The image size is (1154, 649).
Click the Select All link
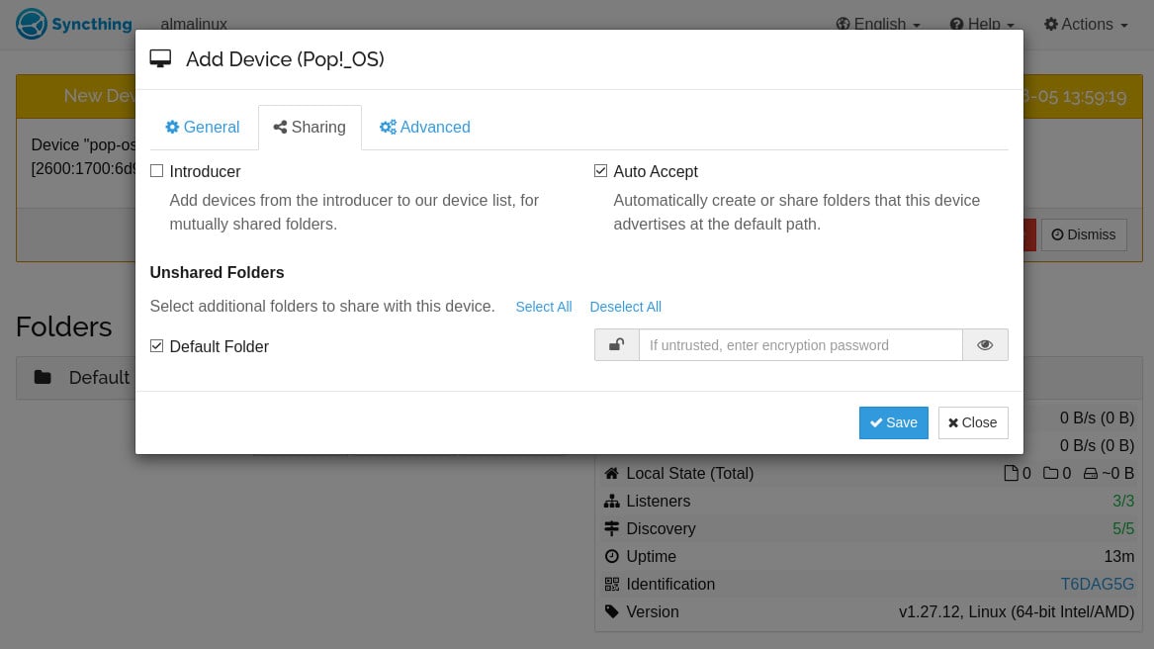pos(543,307)
